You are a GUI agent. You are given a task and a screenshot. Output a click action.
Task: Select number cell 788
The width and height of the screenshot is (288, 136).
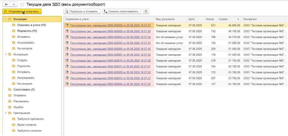tap(210, 37)
